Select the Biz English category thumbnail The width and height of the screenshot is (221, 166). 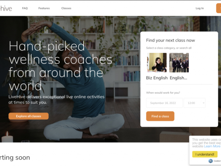157,63
